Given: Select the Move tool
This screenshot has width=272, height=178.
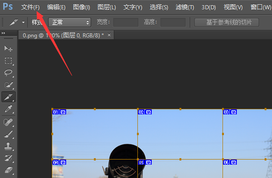Looking at the screenshot, I should 8,48.
